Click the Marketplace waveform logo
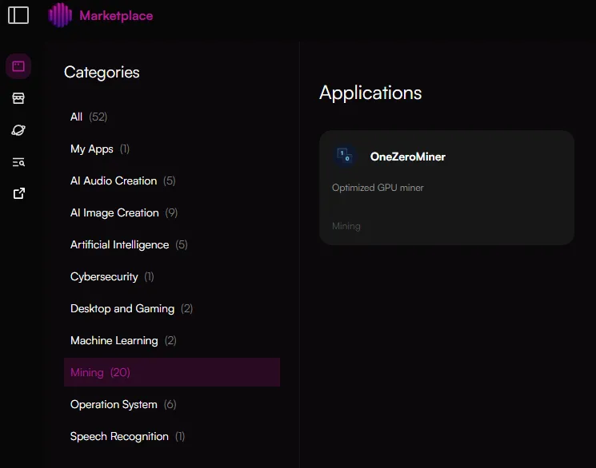596x468 pixels. [60, 15]
